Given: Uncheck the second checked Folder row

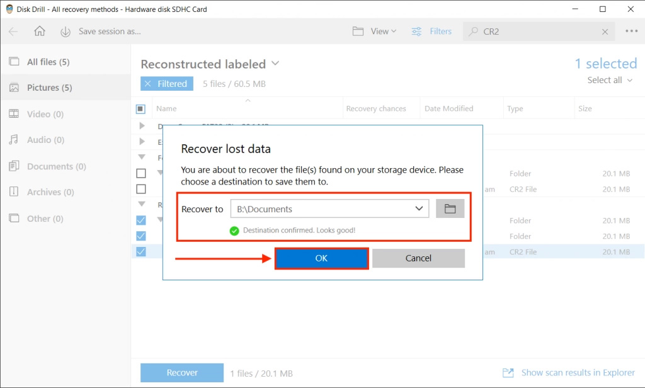Looking at the screenshot, I should [x=141, y=236].
